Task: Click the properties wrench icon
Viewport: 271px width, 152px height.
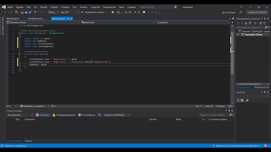Action: pyautogui.click(x=247, y=100)
